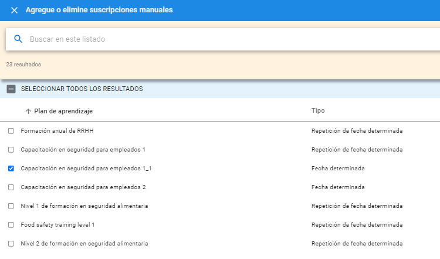Click the 'Agregue o elimine suscripciones manuales' title
Image resolution: width=440 pixels, height=259 pixels.
[x=99, y=10]
